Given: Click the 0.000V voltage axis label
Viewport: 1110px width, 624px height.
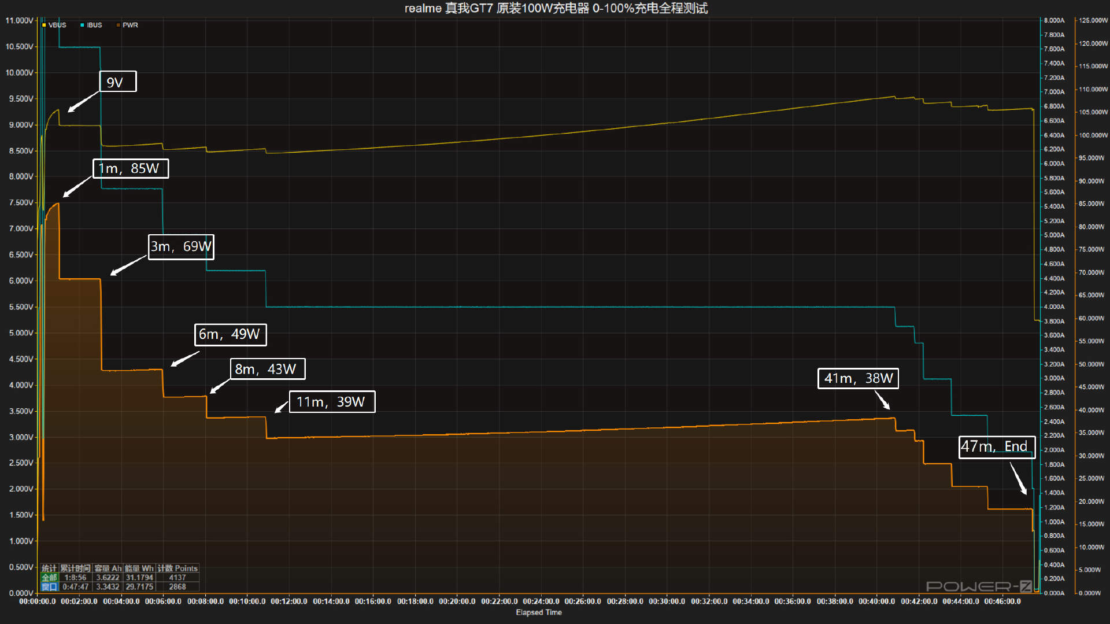Looking at the screenshot, I should coord(21,593).
